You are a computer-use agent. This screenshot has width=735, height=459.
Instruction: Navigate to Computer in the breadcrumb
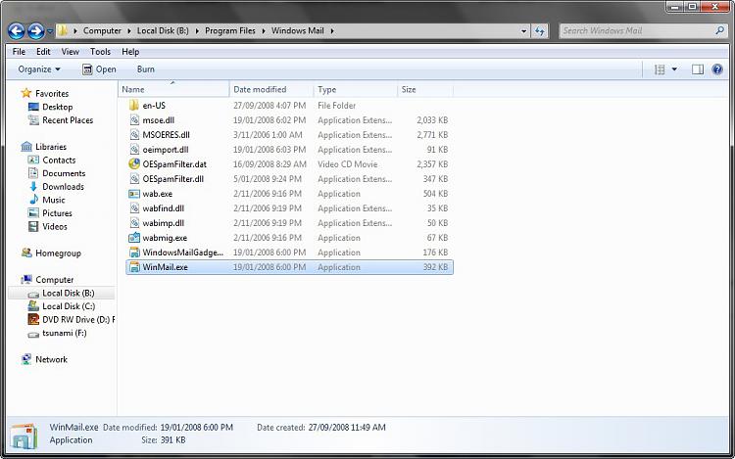(102, 31)
